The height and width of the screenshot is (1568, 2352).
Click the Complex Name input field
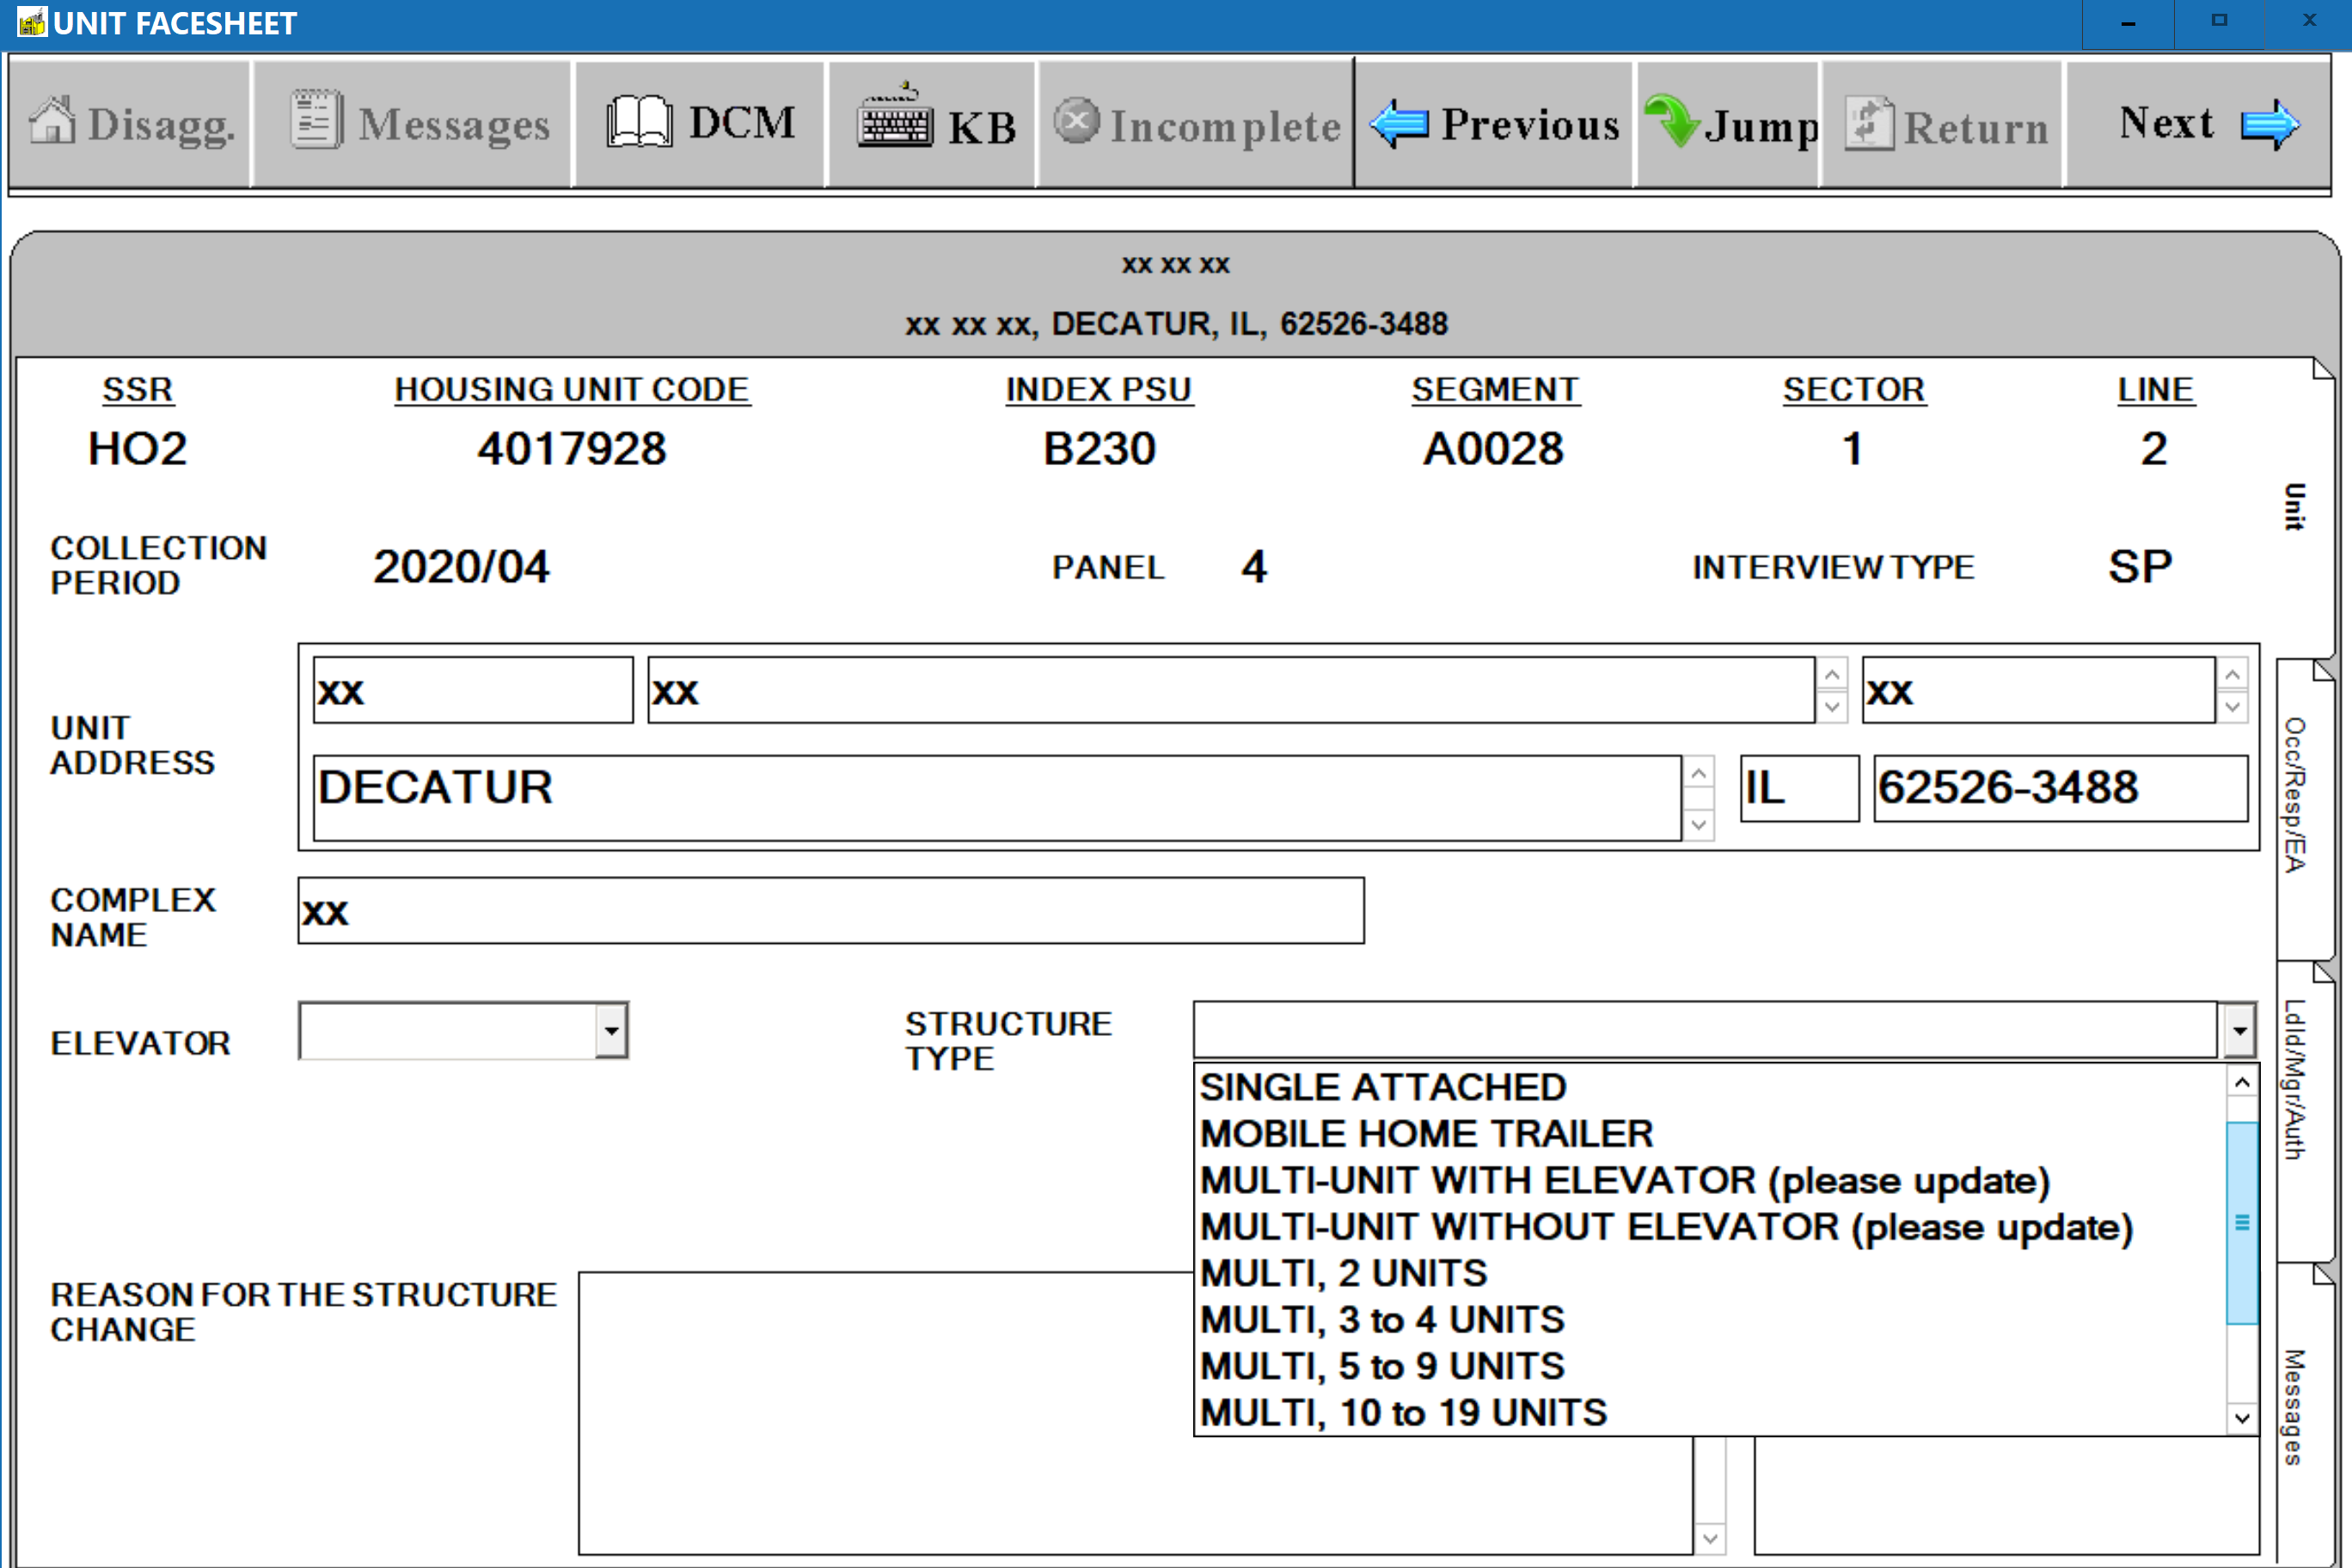coord(830,911)
